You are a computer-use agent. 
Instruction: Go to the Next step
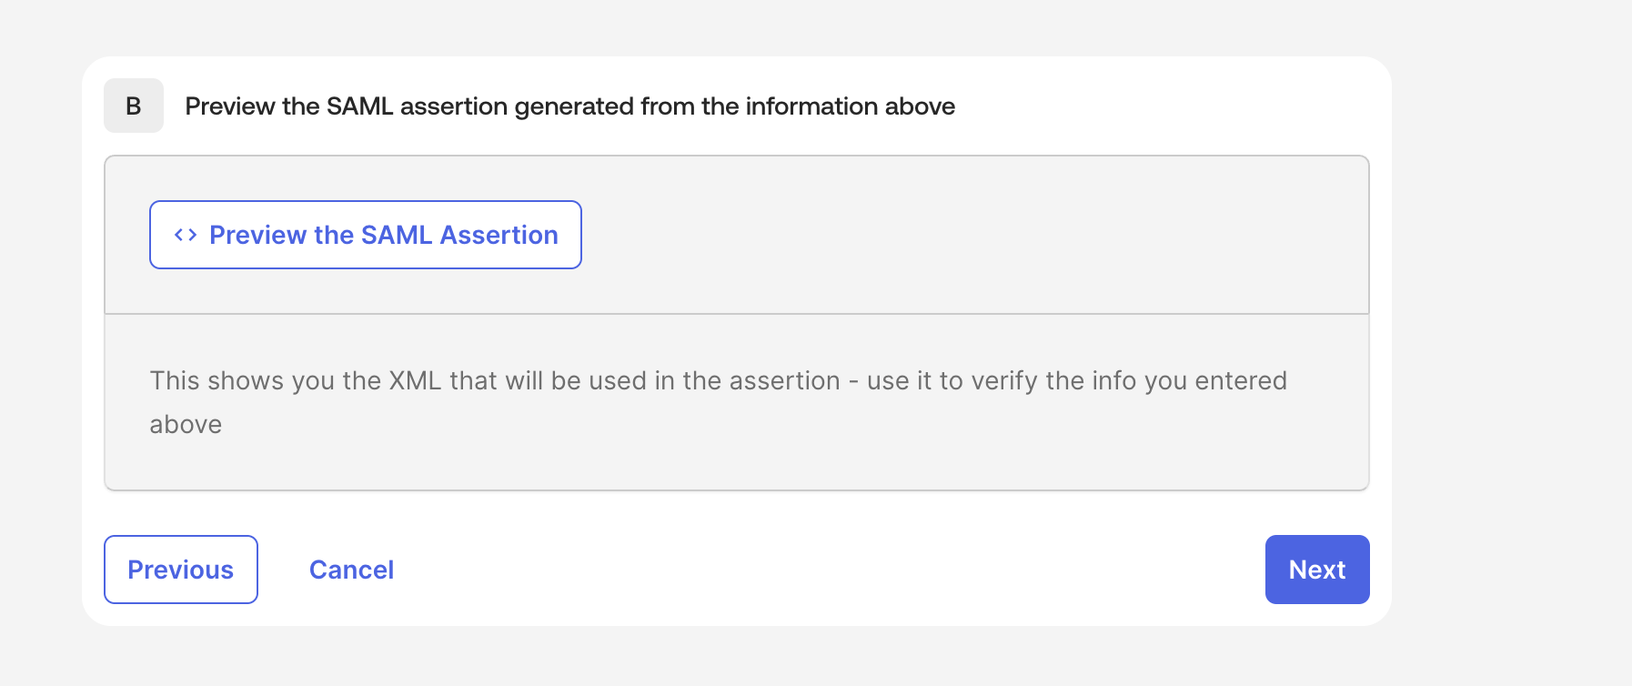1317,570
